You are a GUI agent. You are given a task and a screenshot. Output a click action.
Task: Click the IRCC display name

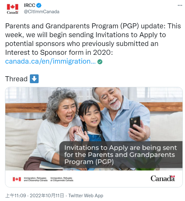pyautogui.click(x=30, y=5)
